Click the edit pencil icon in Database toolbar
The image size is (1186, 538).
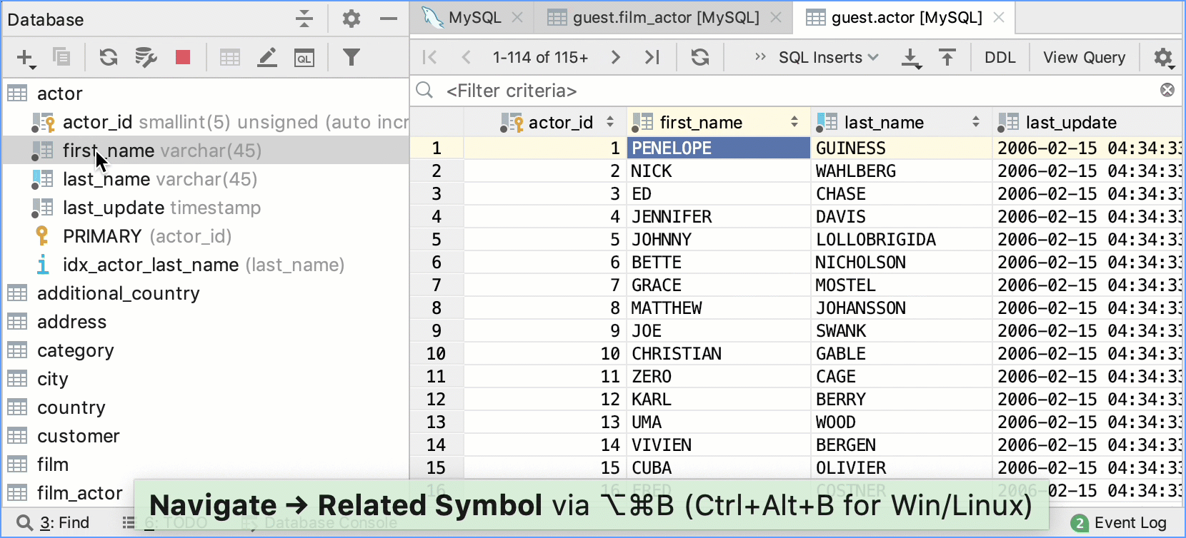click(x=267, y=57)
